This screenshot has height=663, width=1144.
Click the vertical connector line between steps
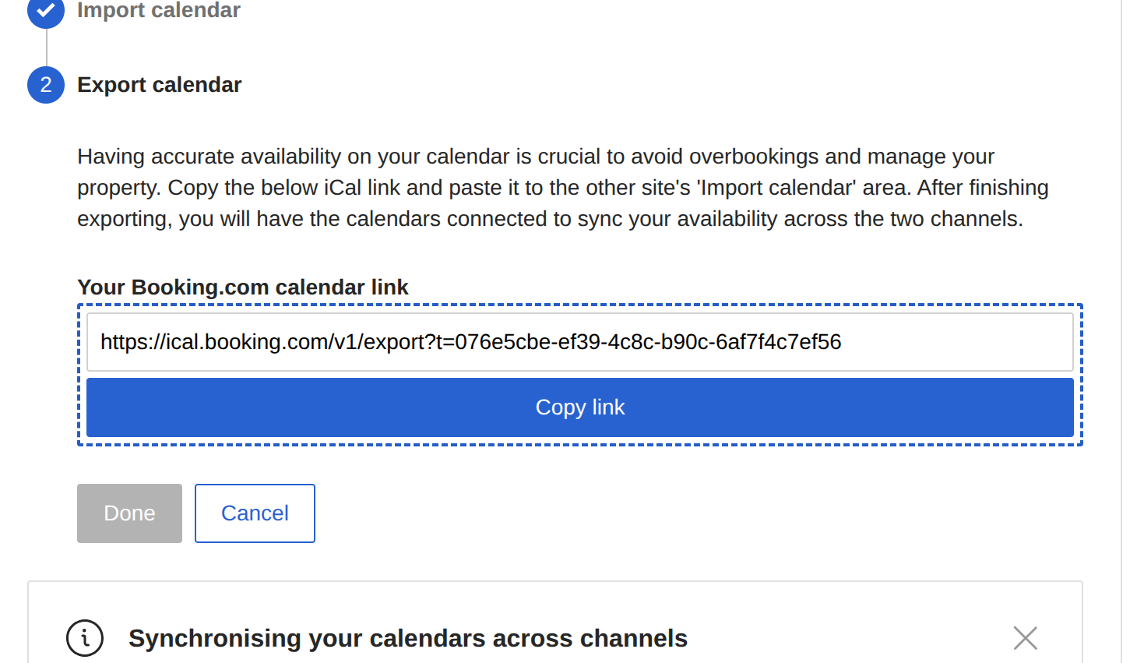pyautogui.click(x=46, y=48)
